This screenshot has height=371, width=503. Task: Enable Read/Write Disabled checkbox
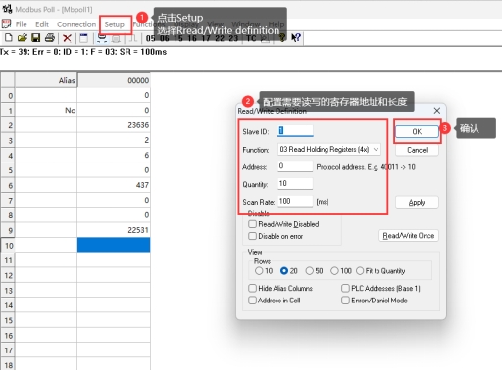click(x=252, y=224)
